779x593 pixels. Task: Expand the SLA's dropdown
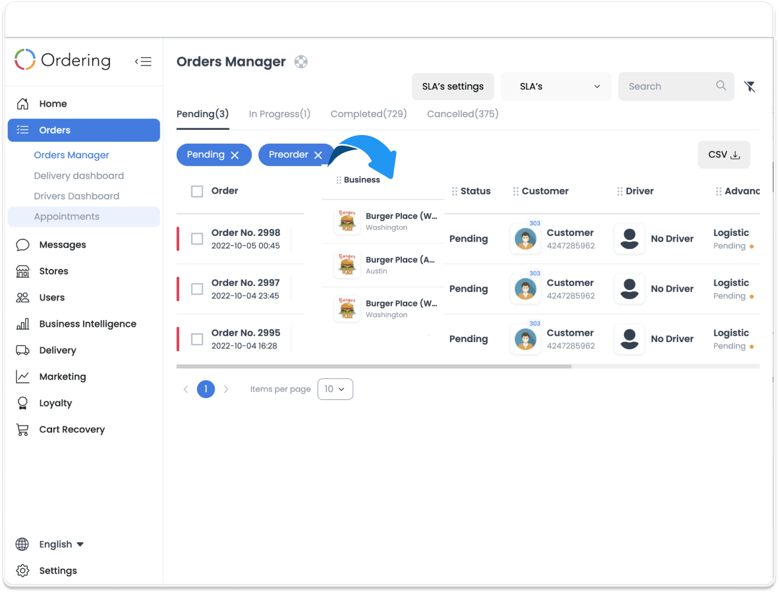point(556,86)
